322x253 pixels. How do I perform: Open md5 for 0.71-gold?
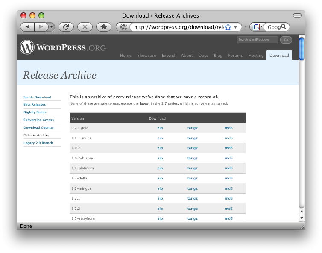[x=229, y=128]
